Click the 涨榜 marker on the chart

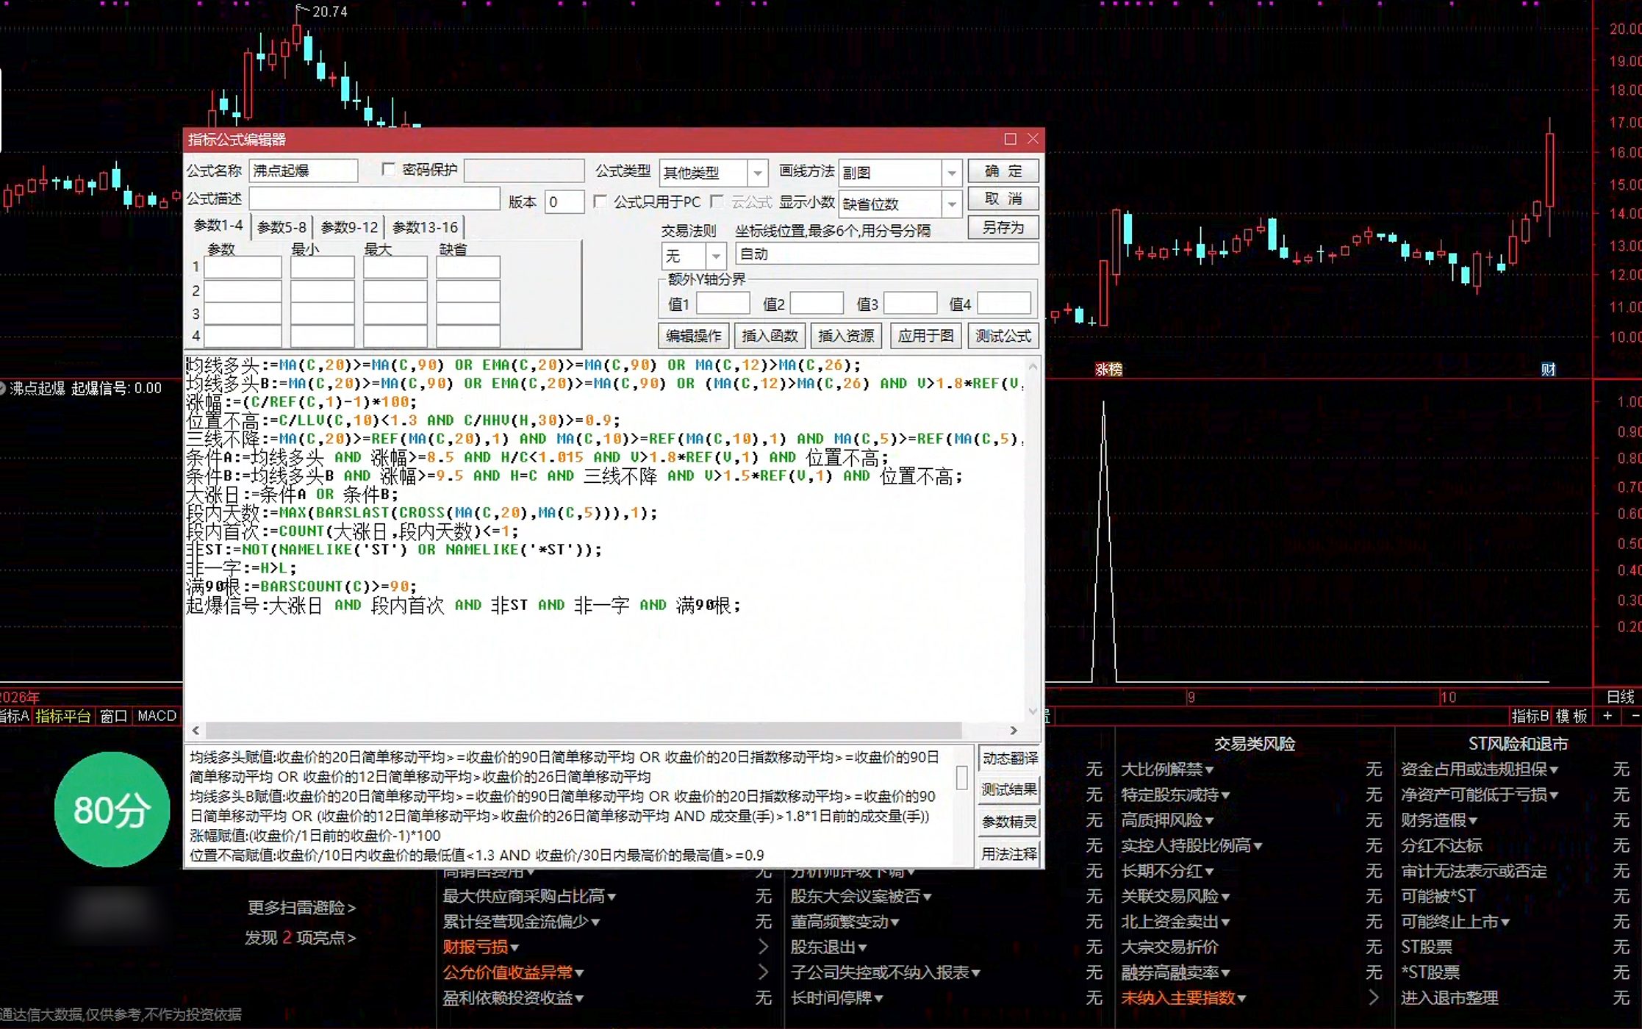(x=1108, y=369)
